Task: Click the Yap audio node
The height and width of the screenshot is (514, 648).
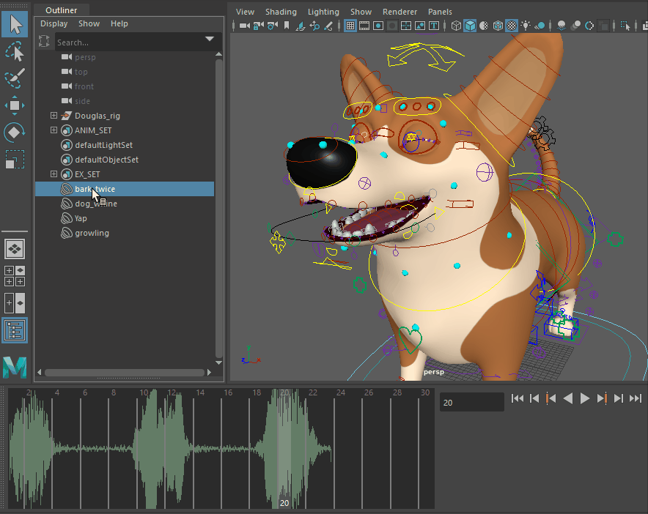Action: (81, 218)
